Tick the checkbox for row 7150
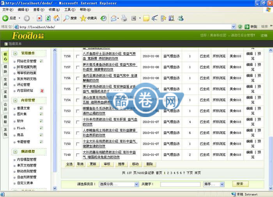 point(78,144)
